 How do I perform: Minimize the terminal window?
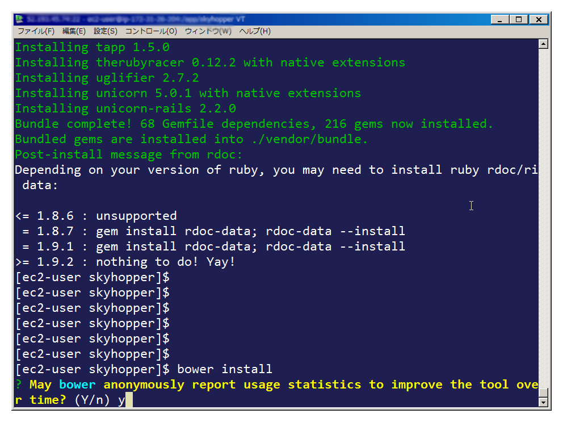(500, 19)
